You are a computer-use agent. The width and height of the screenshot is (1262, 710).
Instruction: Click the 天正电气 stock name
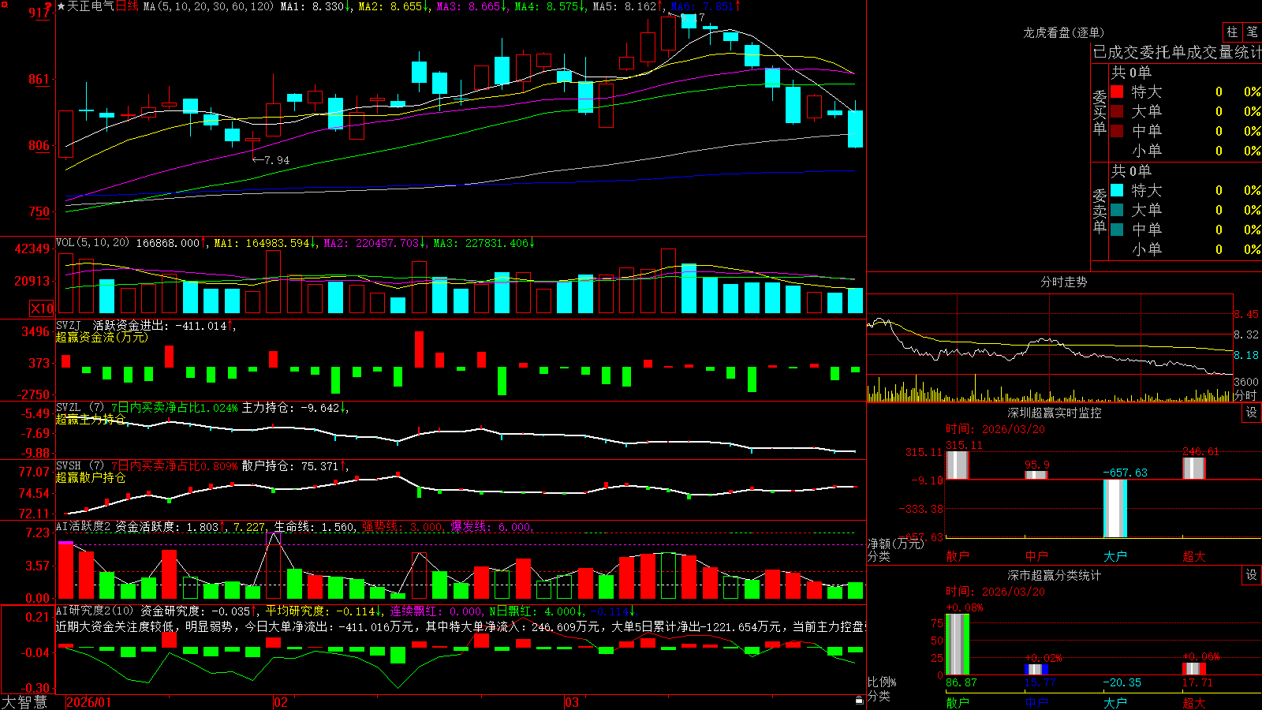(91, 6)
